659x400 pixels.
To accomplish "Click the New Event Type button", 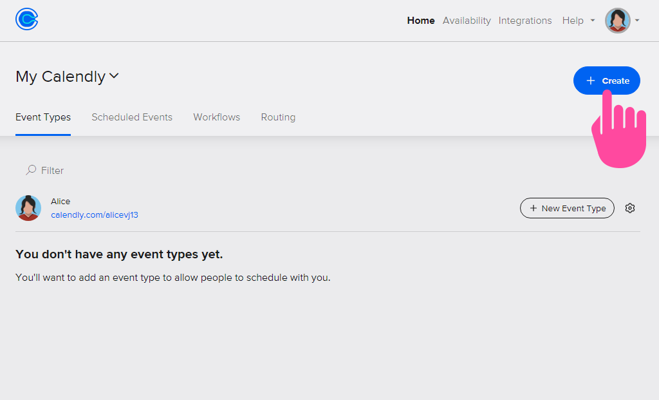I will pyautogui.click(x=567, y=208).
